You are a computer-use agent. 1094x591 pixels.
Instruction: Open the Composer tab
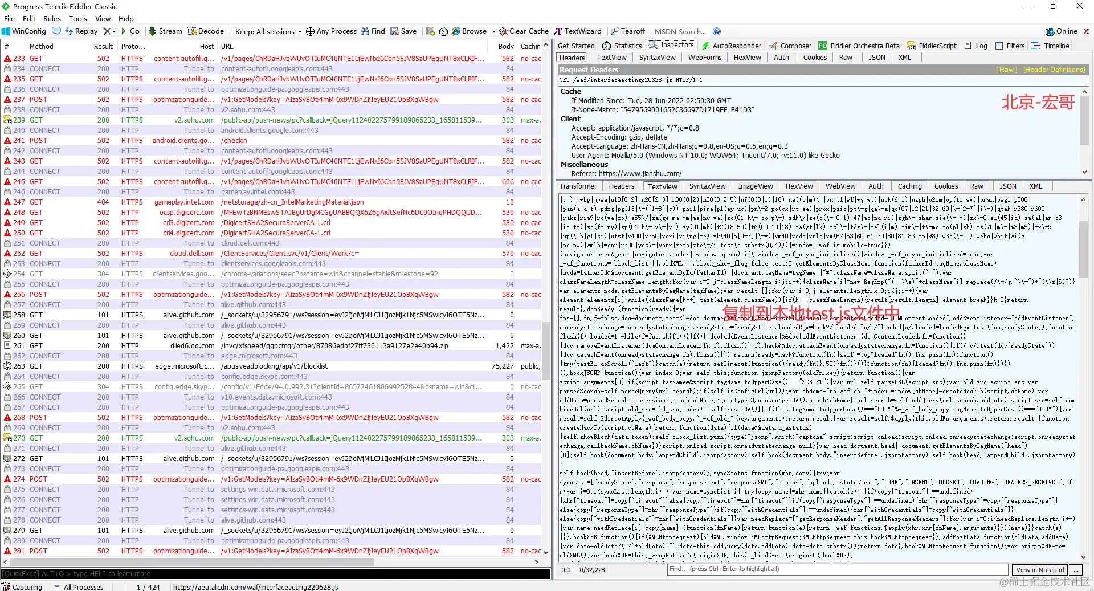point(790,46)
